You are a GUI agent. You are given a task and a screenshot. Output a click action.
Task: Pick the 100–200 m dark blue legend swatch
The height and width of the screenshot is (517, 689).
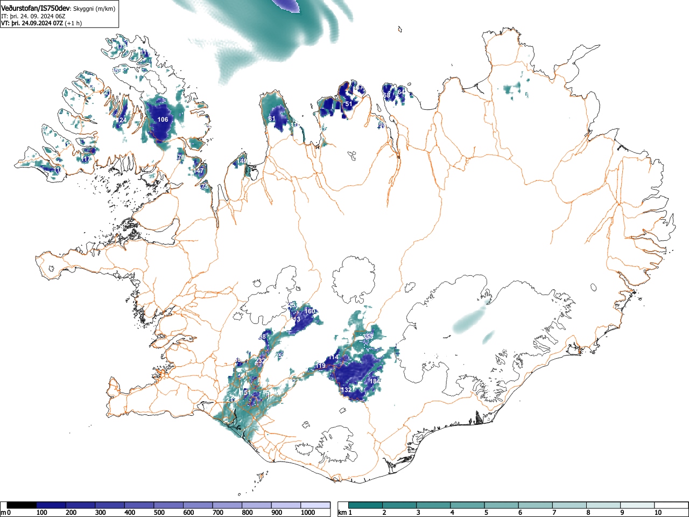pyautogui.click(x=51, y=505)
